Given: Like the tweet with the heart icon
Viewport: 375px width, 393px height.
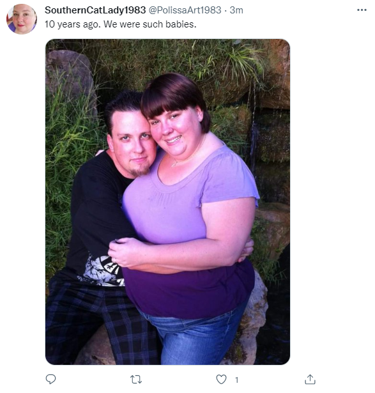Looking at the screenshot, I should point(221,380).
